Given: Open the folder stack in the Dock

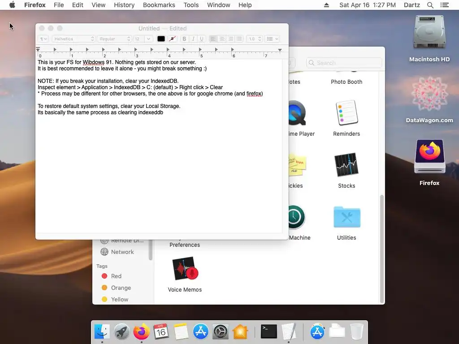Looking at the screenshot, I should click(x=337, y=331).
